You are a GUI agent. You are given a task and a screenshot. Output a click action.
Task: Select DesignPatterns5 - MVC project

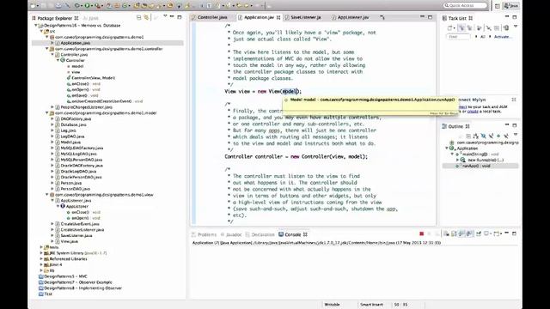coord(65,276)
